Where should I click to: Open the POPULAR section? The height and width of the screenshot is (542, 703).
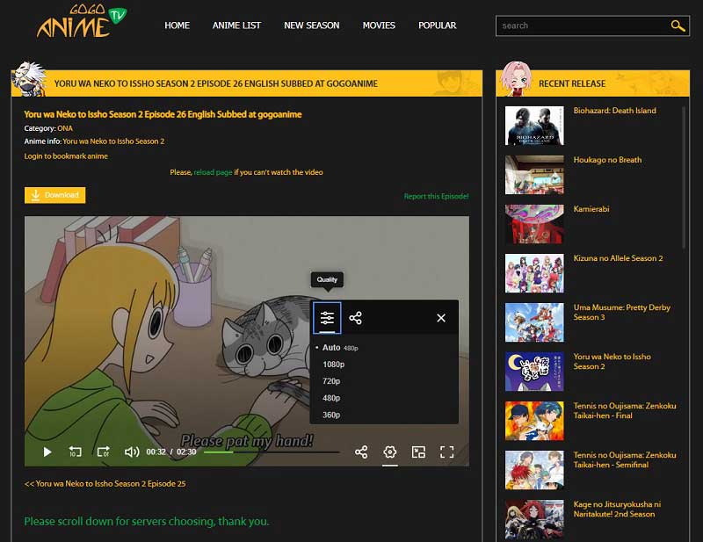coord(437,25)
